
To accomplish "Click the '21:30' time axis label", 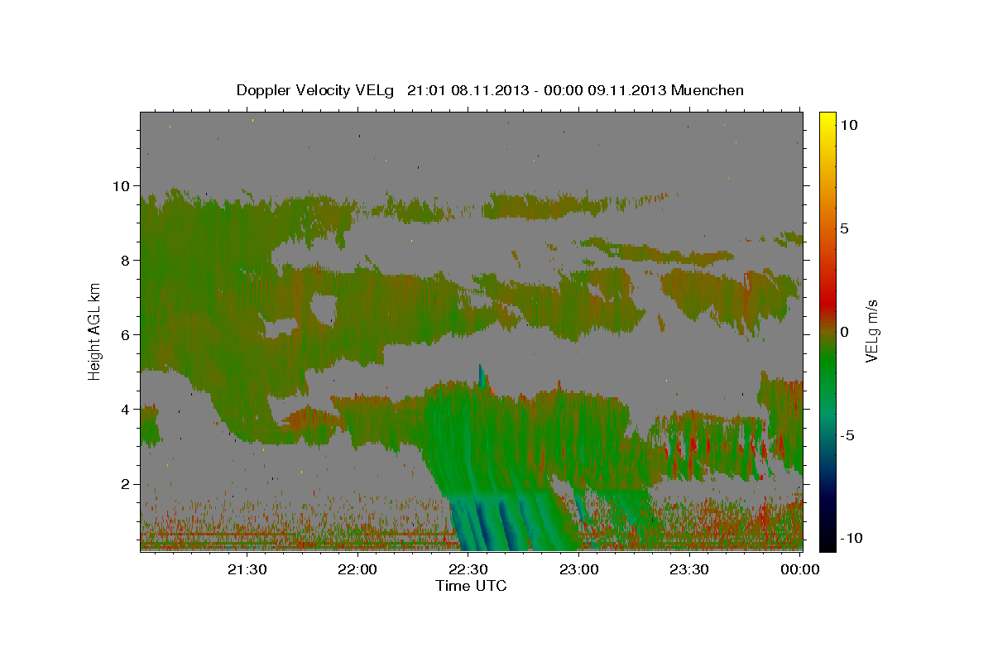I will coord(247,569).
